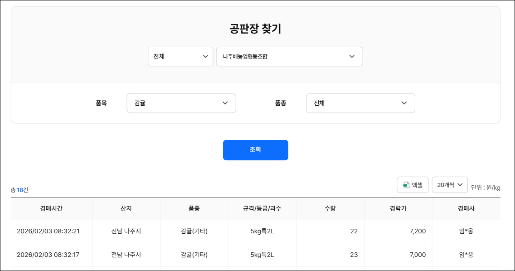
Task: Click 전남 나주시 in the 08:32:21 row
Action: 126,231
